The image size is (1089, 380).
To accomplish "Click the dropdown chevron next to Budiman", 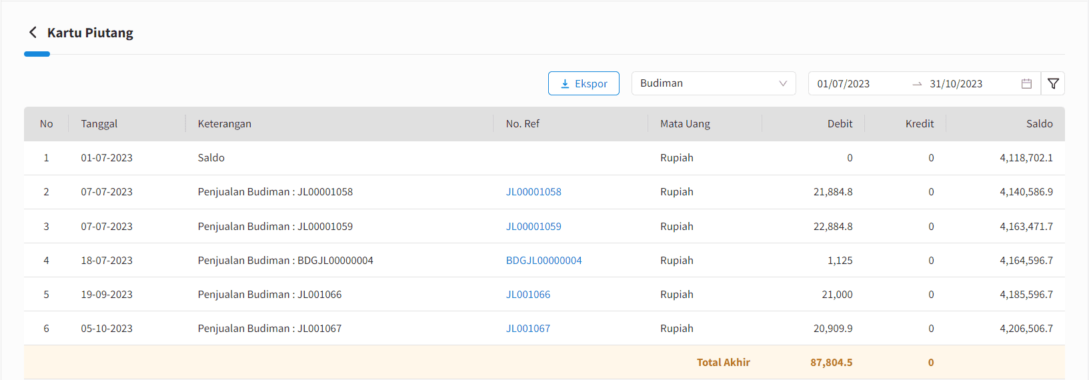I will [783, 83].
